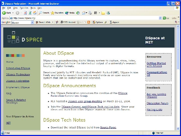This screenshot has width=181, height=136.
Task: Open the Communications Kit link
Action: point(157,74)
